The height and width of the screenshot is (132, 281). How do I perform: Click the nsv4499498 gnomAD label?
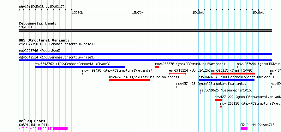[x=117, y=70]
